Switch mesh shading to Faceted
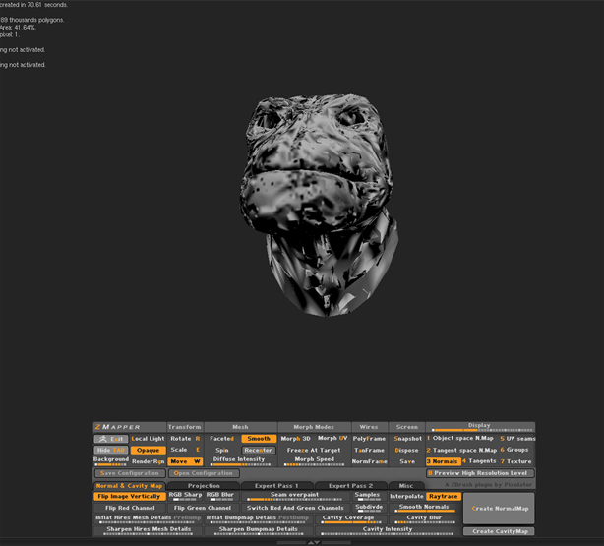The height and width of the screenshot is (546, 604). 222,439
